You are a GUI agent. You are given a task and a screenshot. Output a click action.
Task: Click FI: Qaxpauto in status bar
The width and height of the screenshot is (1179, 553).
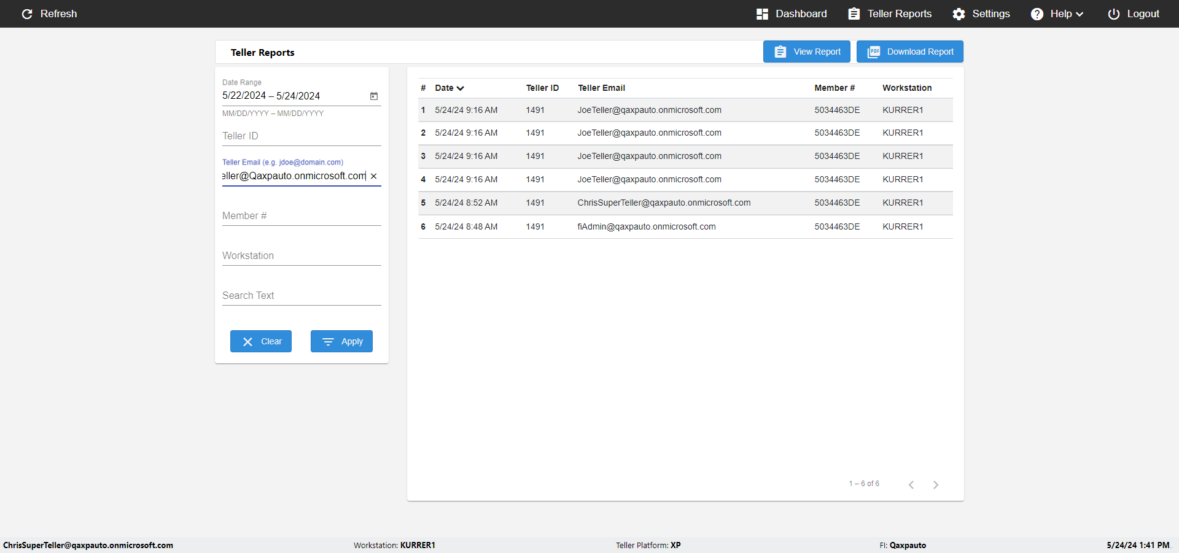coord(903,545)
